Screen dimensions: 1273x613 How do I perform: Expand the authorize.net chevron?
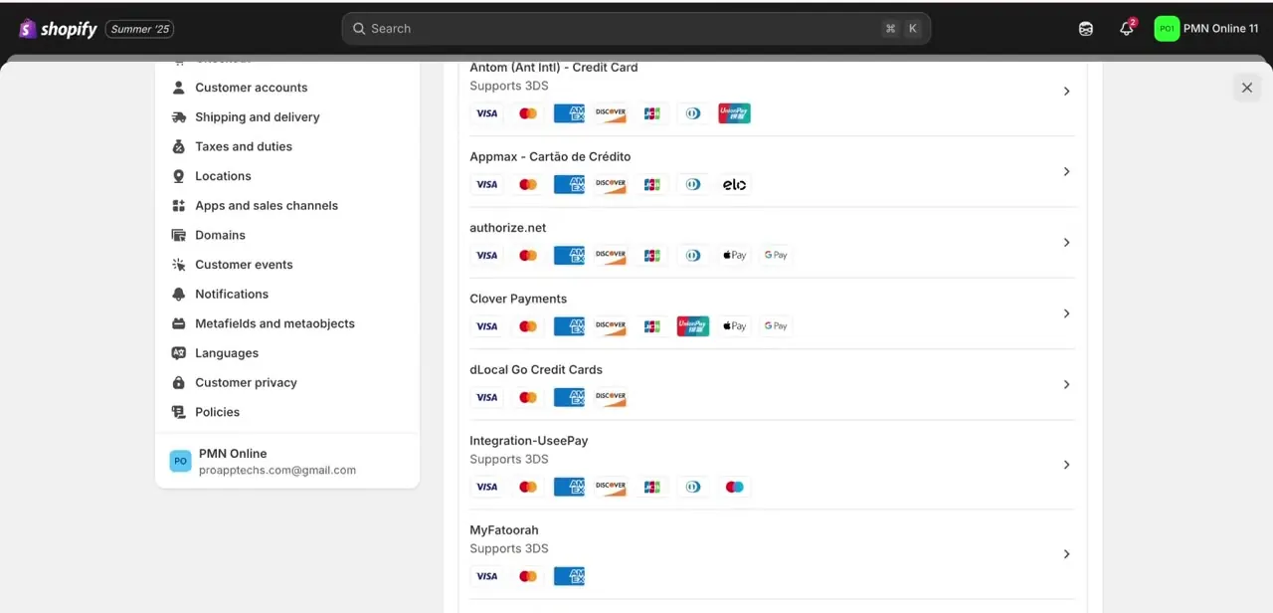[x=1066, y=243]
